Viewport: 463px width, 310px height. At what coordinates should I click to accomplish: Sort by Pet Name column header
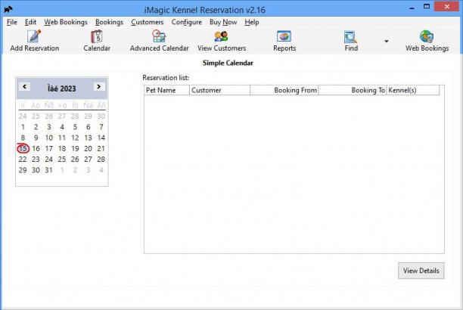point(166,90)
